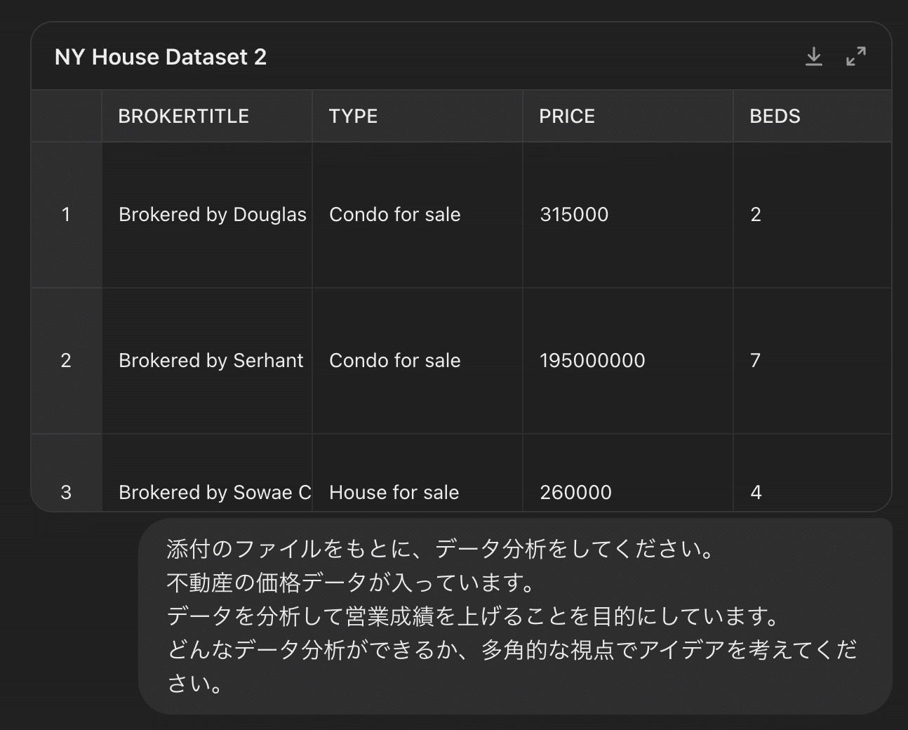Click the "Brokered by Douglas" cell
This screenshot has height=730, width=908.
pos(212,215)
